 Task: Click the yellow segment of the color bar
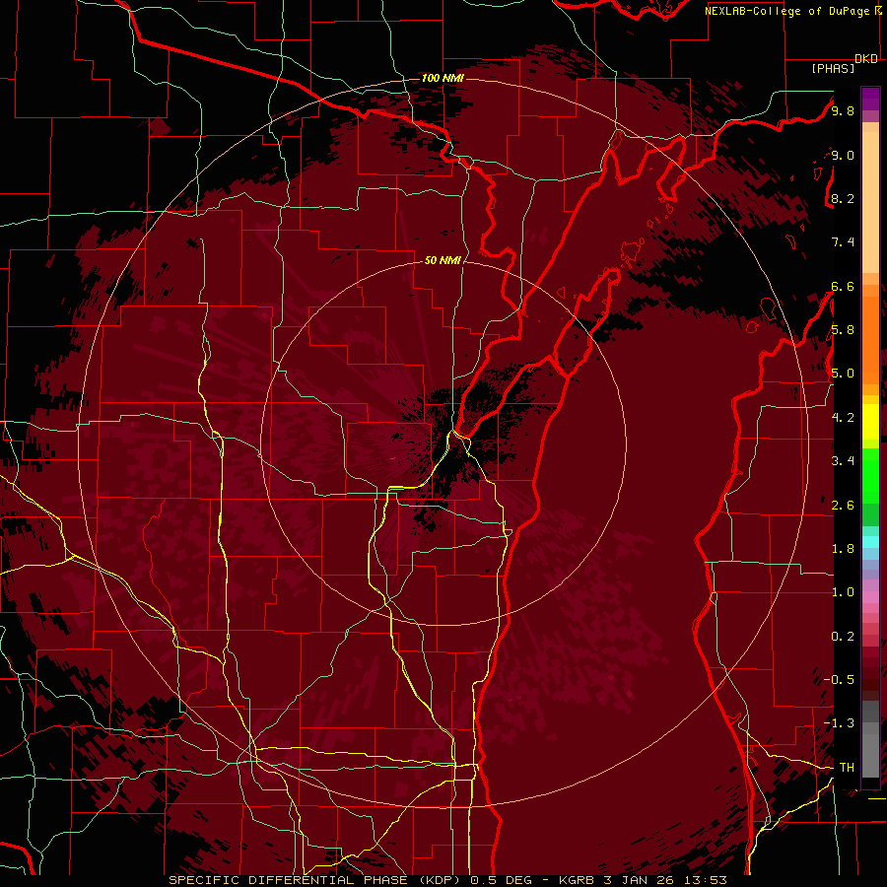[870, 422]
